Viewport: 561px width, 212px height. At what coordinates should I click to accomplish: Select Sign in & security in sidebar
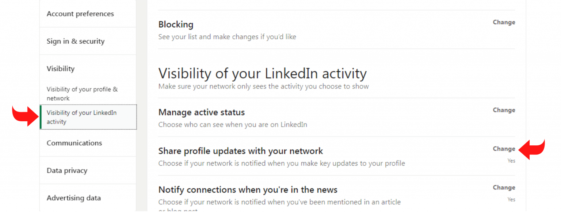click(76, 41)
